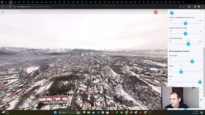Close the active browser tab
Viewport: 205px width, 115px height.
[x=11, y=2]
